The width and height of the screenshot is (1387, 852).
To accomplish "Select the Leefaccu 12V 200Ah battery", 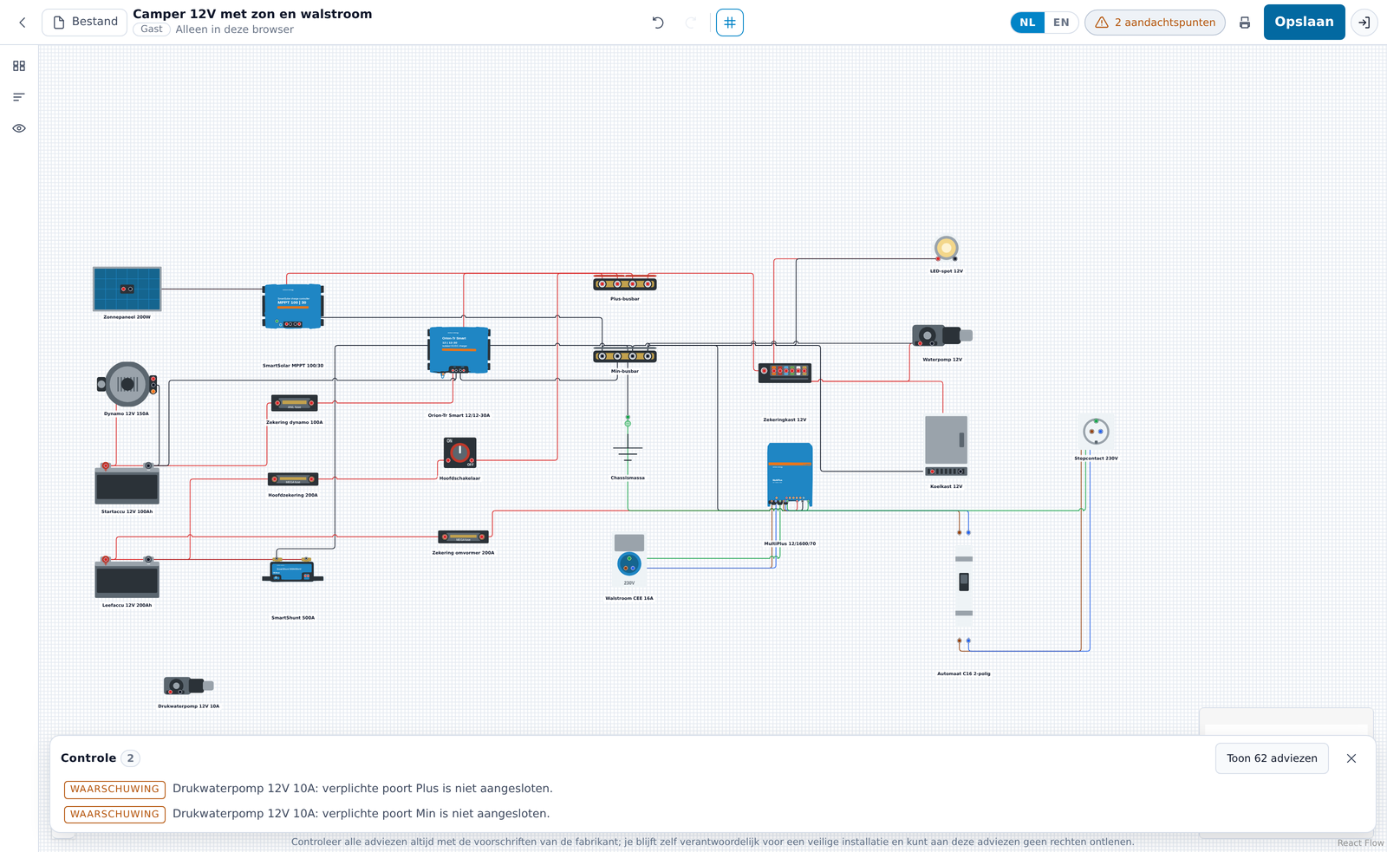I will click(127, 577).
